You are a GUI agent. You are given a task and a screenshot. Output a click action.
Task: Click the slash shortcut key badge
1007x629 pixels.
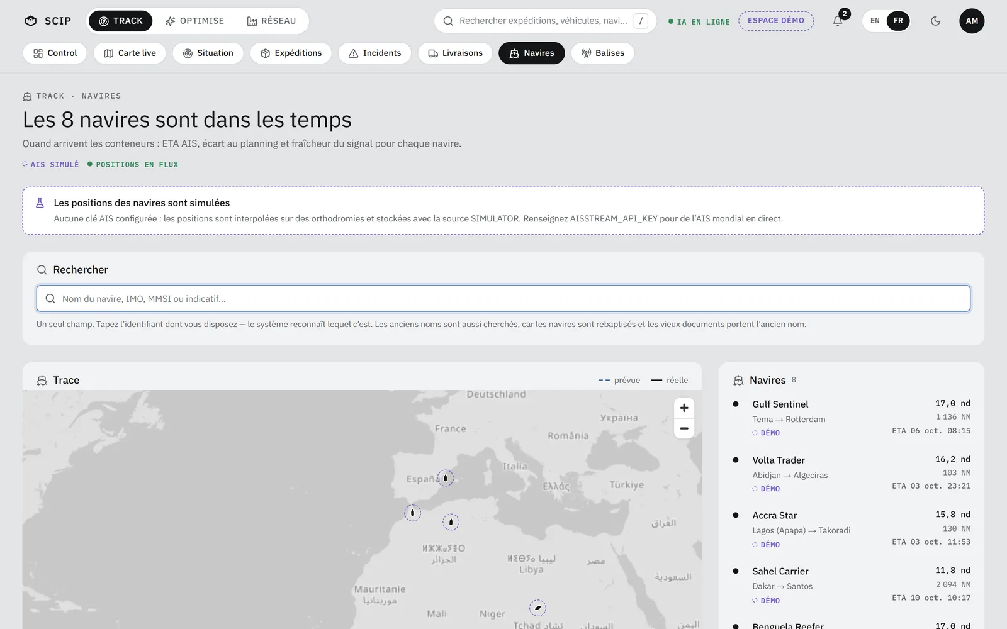tap(641, 21)
